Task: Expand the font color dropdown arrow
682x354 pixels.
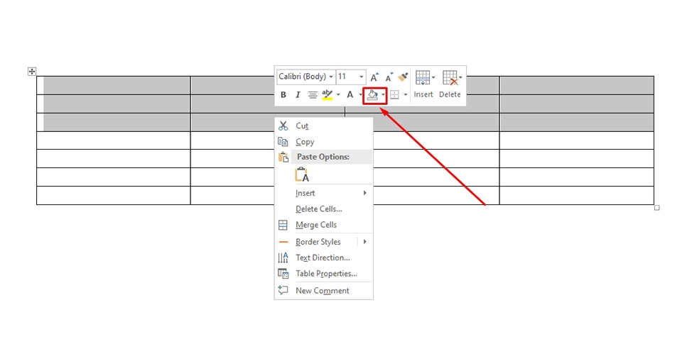Action: 360,94
